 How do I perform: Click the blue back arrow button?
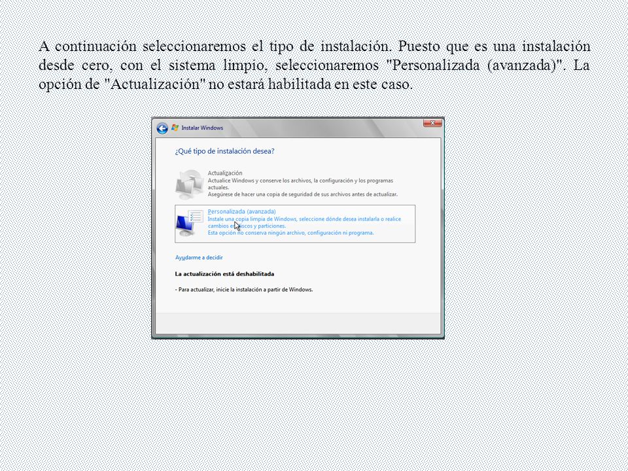(162, 128)
